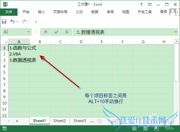Select row 8 header
Screen dimensions: 180x132
4,91
